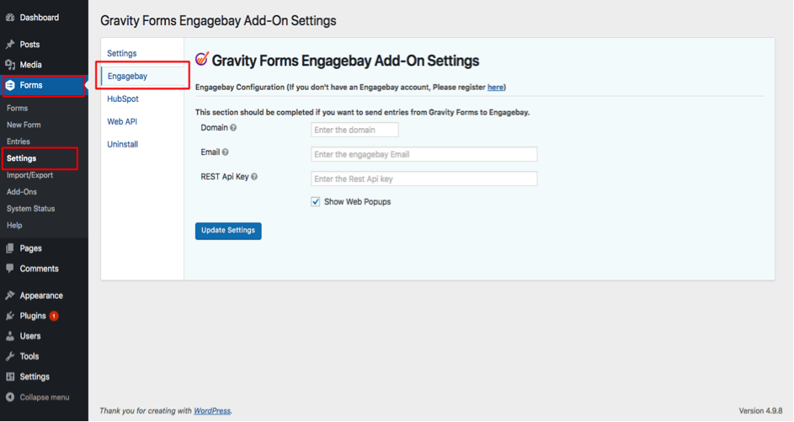Focus the Domain input field
Viewport: 794px width, 422px height.
(354, 130)
